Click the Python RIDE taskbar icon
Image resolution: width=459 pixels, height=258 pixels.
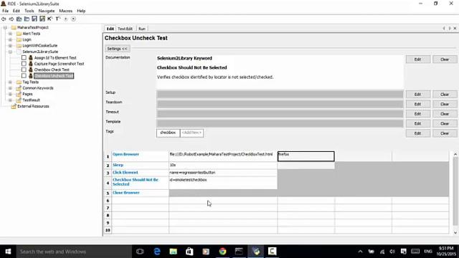coord(256,252)
